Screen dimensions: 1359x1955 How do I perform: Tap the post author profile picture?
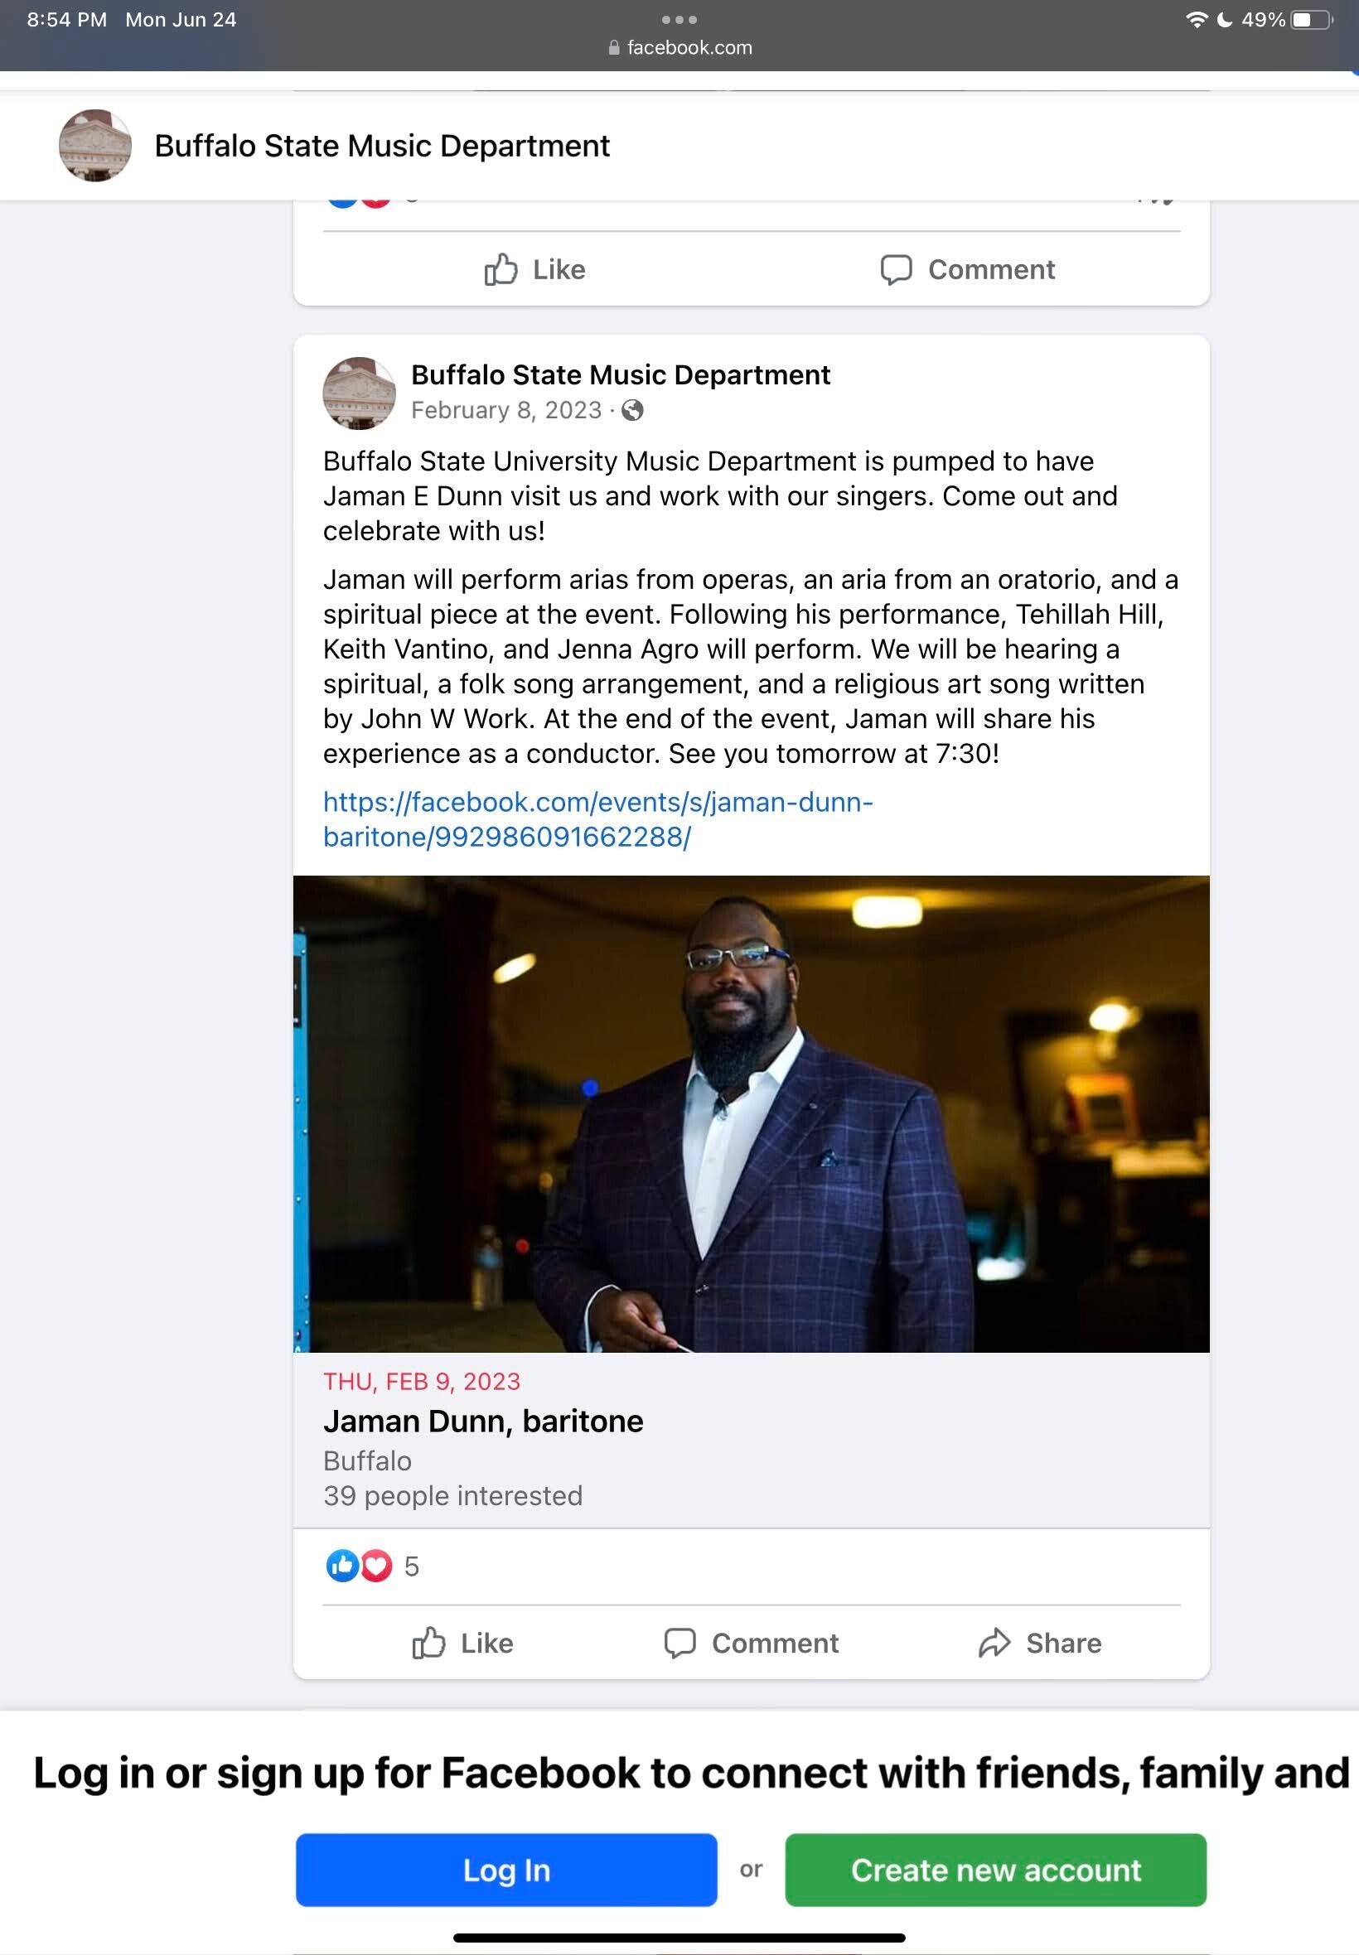pyautogui.click(x=359, y=393)
